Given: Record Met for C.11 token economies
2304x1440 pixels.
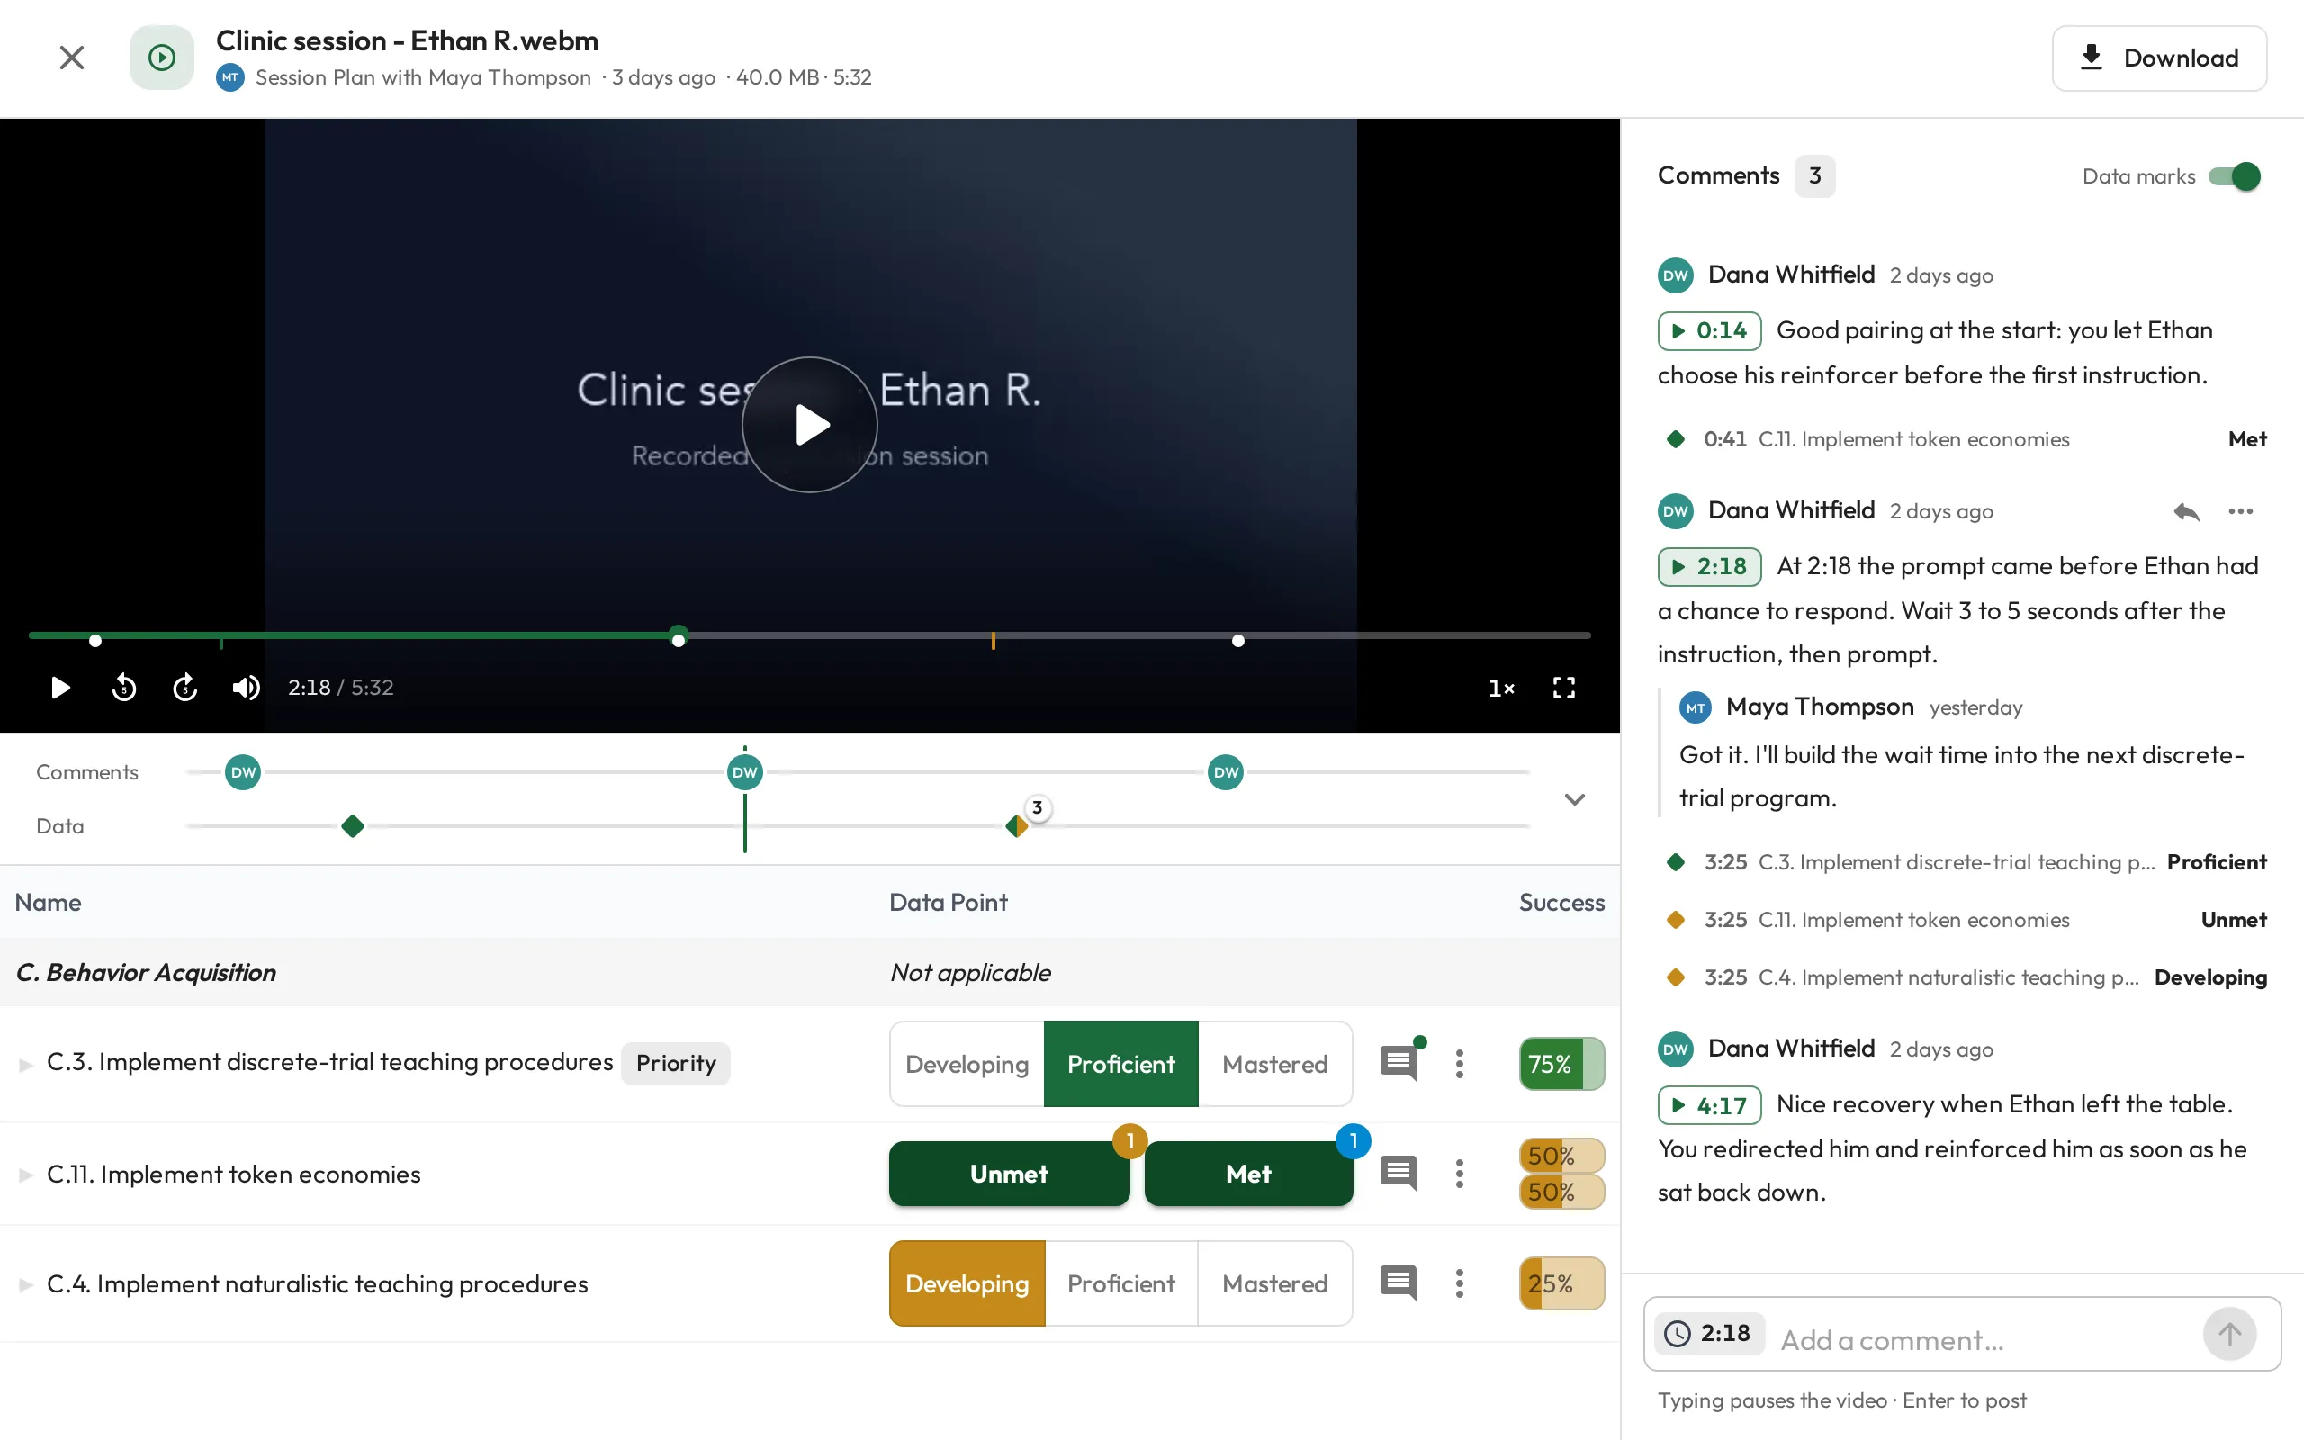Looking at the screenshot, I should click(x=1248, y=1174).
